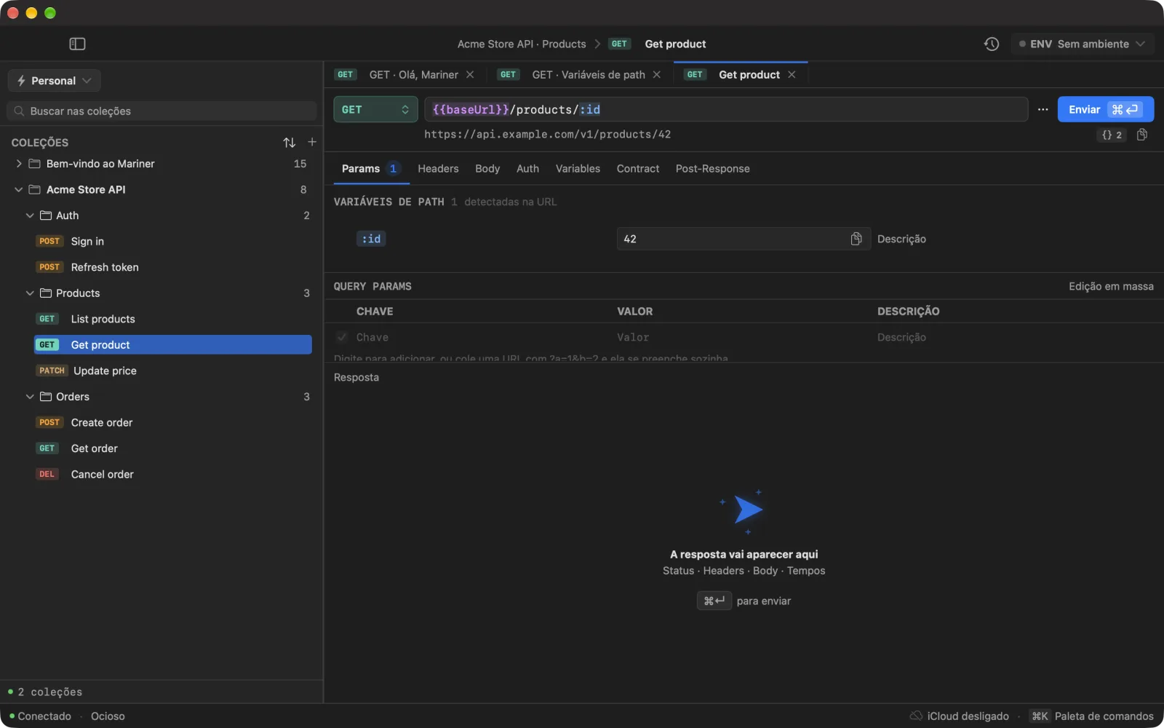Click the iCloud desligado cloud icon
Viewport: 1164px width, 728px height.
(916, 716)
